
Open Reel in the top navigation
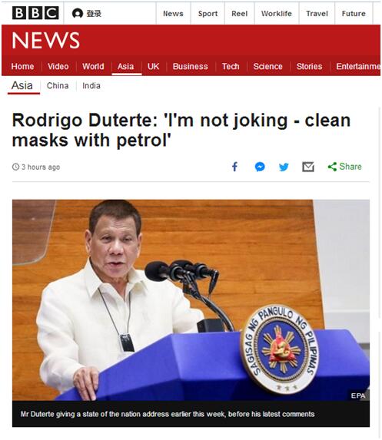coord(240,14)
